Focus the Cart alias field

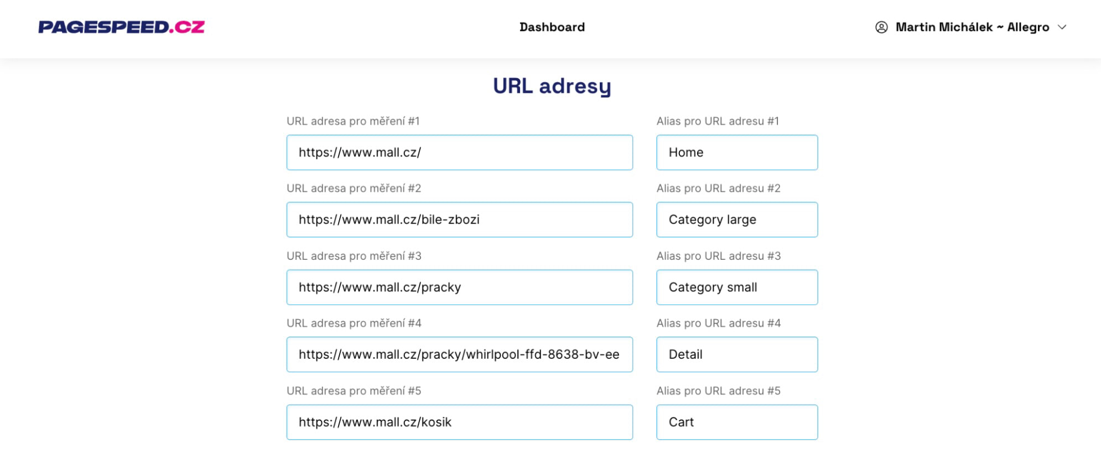click(x=737, y=422)
